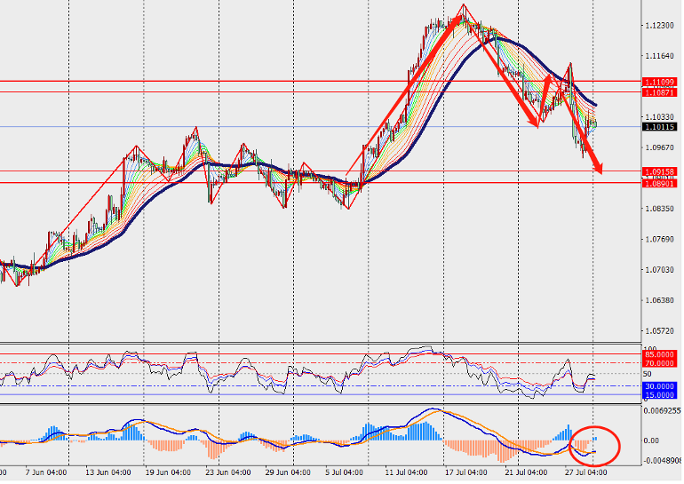Click the 0.0069255 MACD scale value

coord(662,411)
